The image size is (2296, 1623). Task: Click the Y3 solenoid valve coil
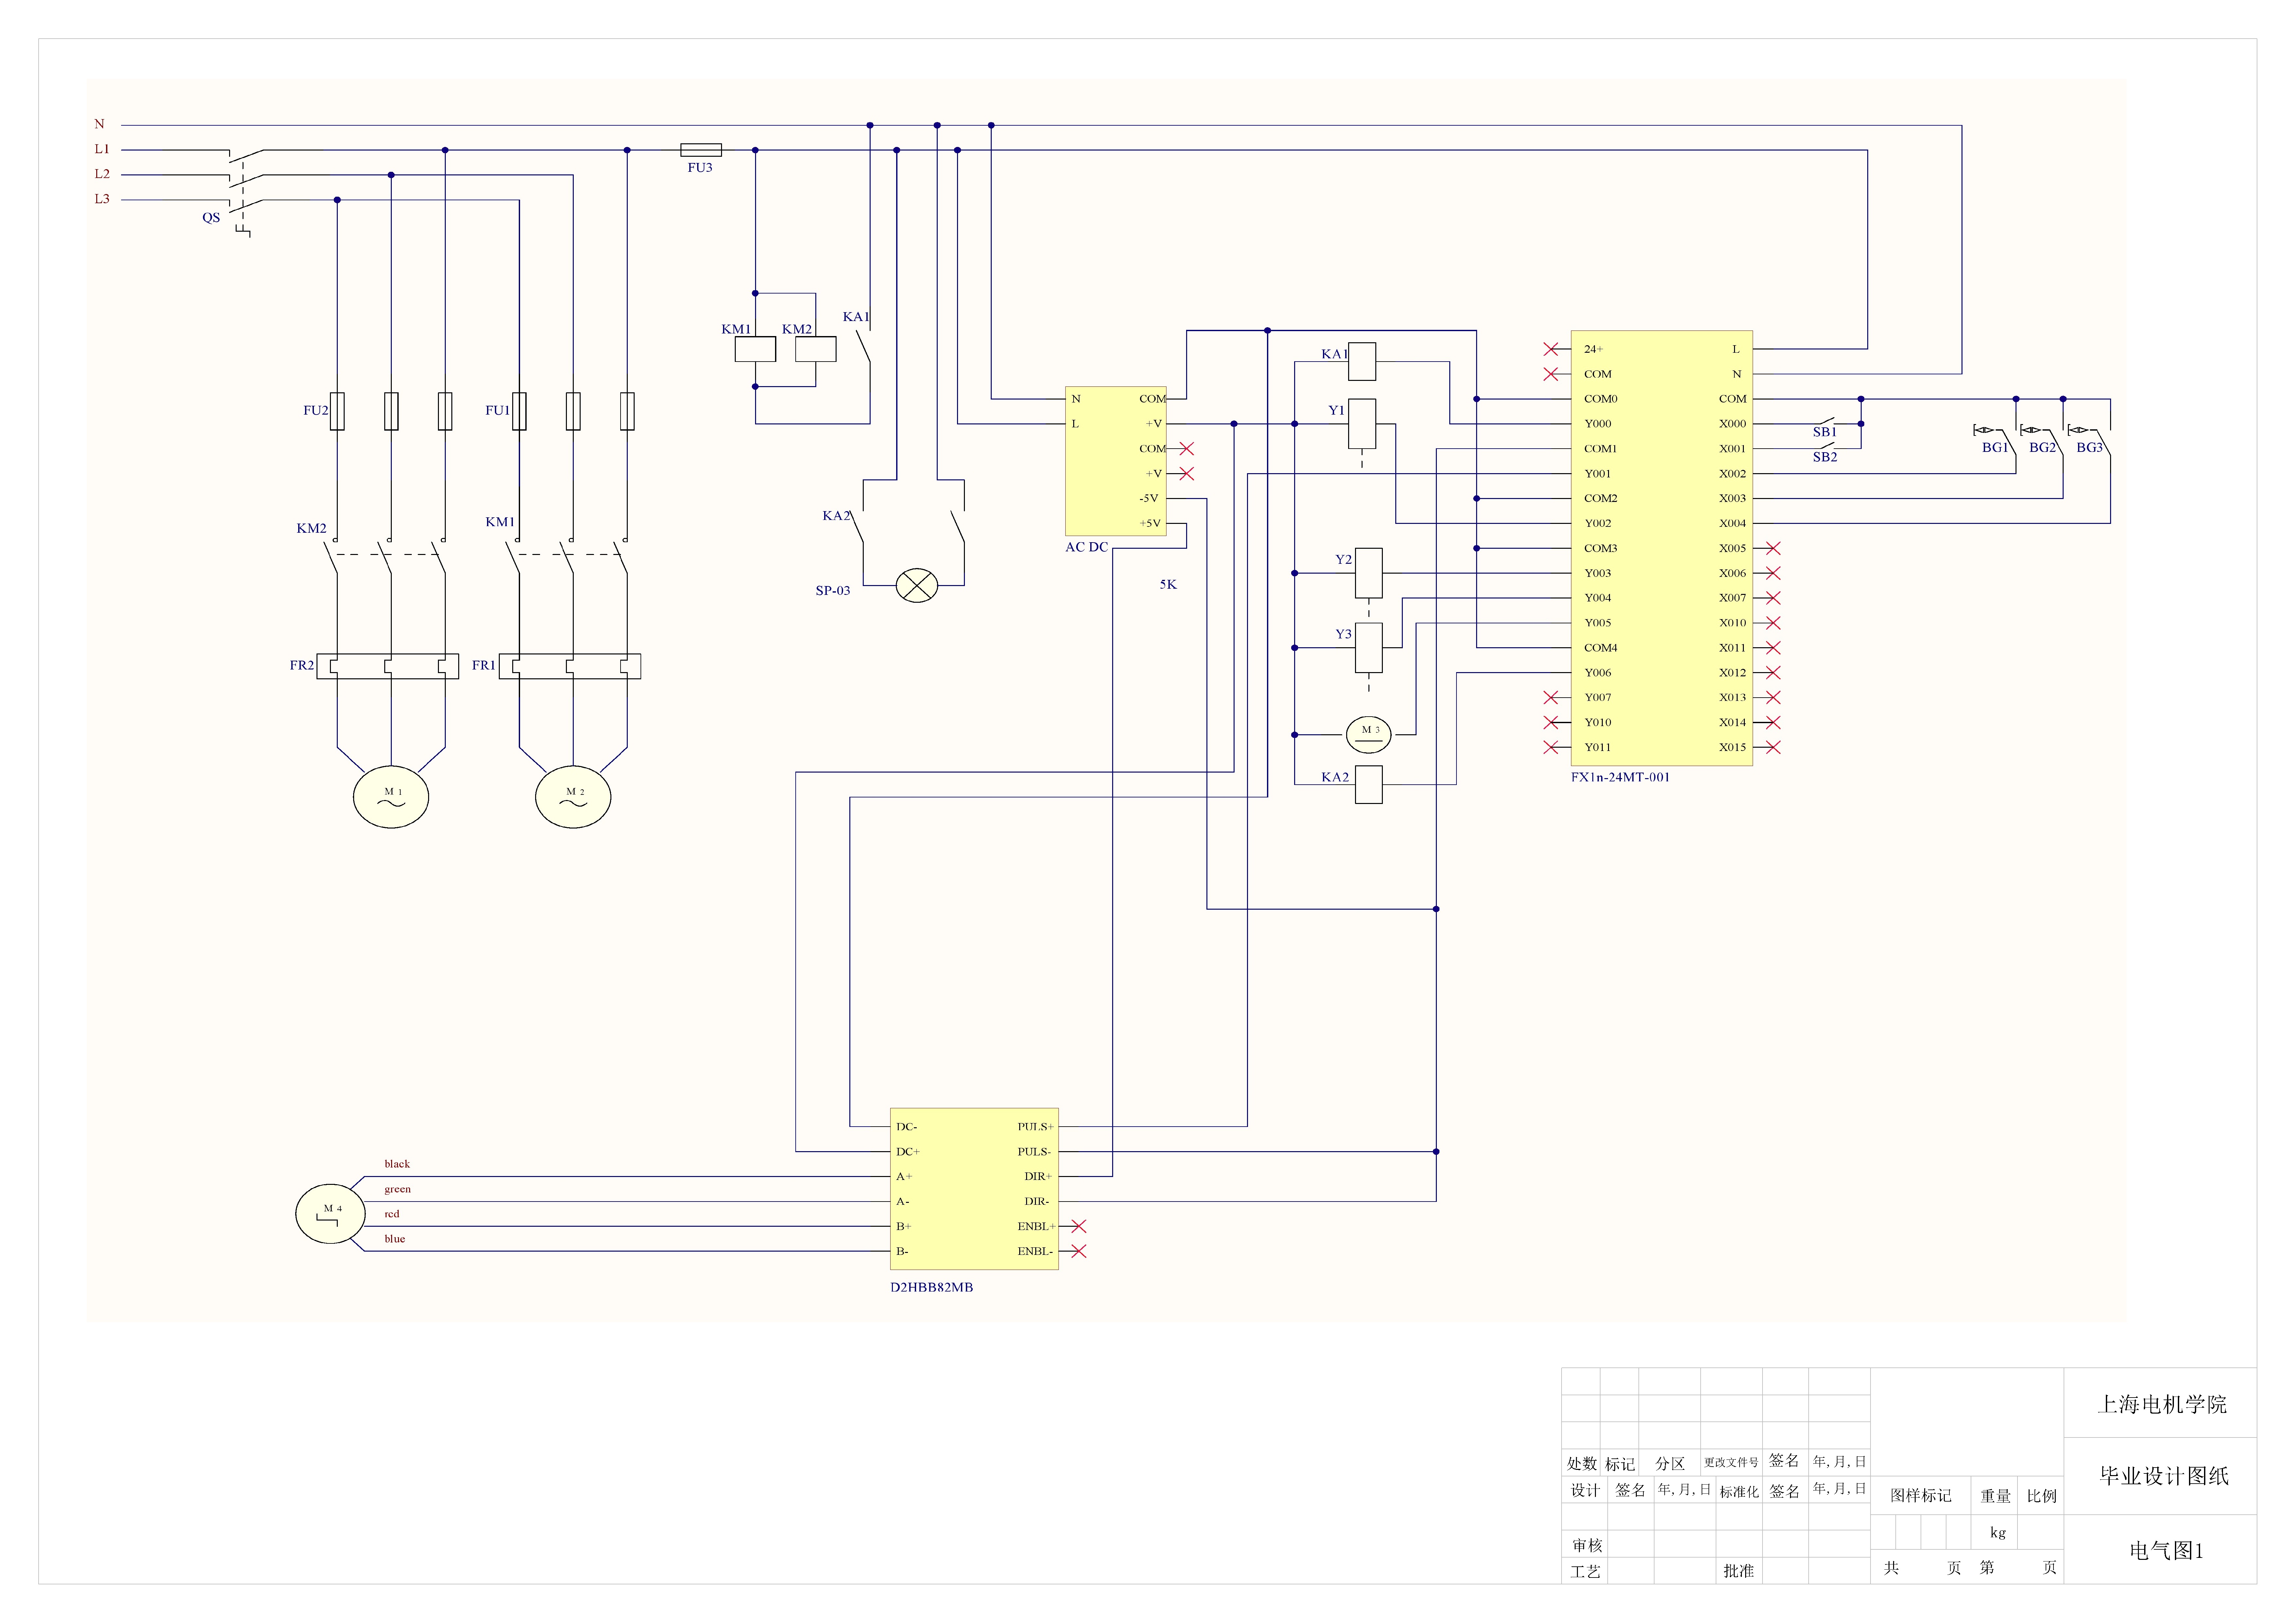click(x=1369, y=648)
